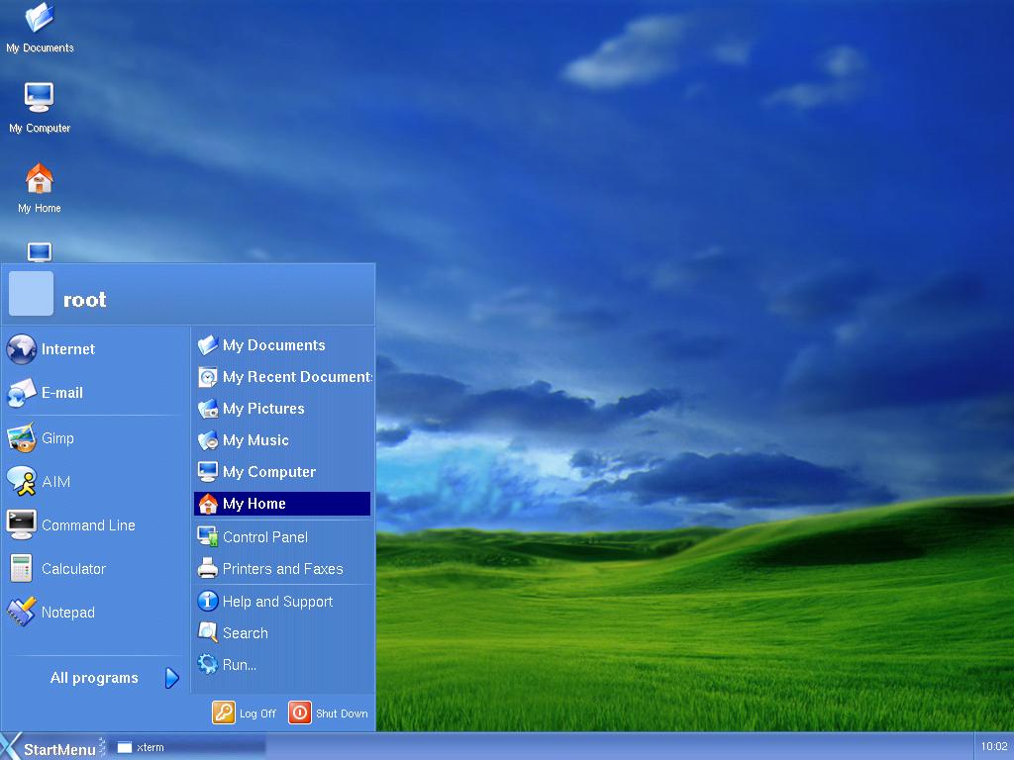Viewport: 1014px width, 760px height.
Task: Choose the Calculator menu text
Action: coord(73,569)
